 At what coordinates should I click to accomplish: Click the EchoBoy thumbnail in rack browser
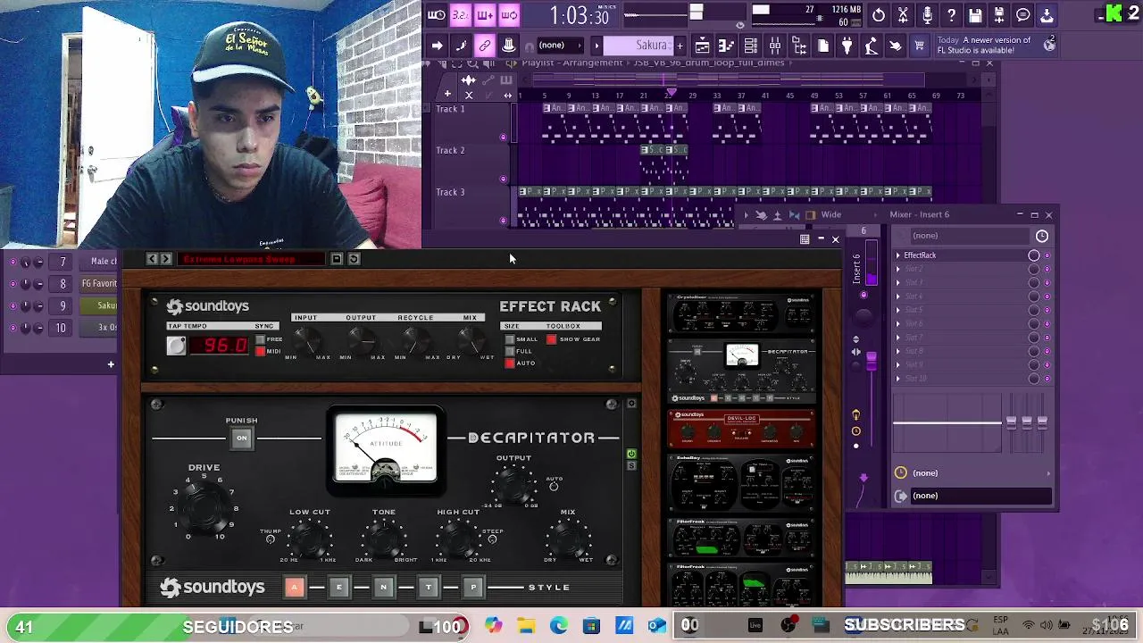pyautogui.click(x=741, y=482)
